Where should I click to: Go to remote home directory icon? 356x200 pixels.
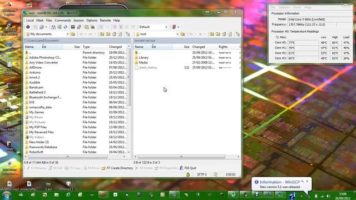click(x=224, y=34)
